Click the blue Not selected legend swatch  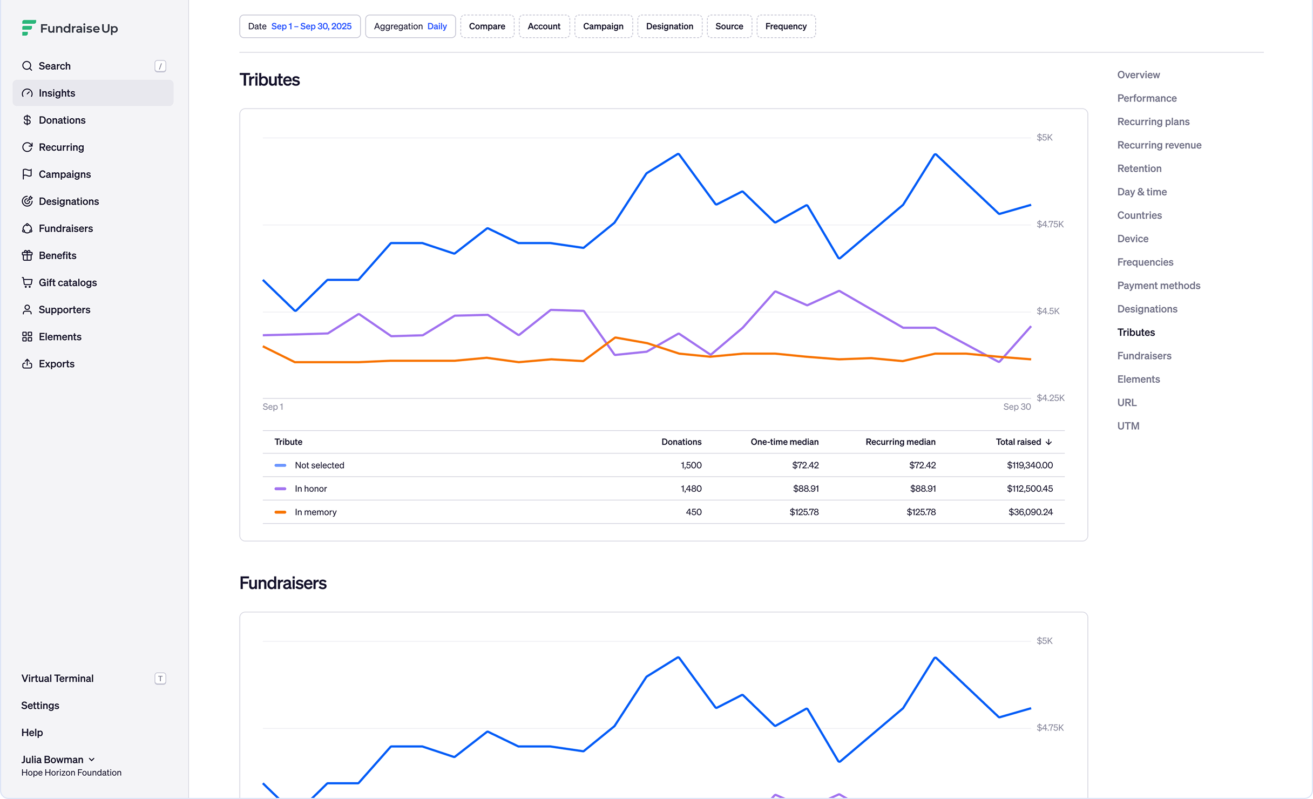(x=280, y=465)
